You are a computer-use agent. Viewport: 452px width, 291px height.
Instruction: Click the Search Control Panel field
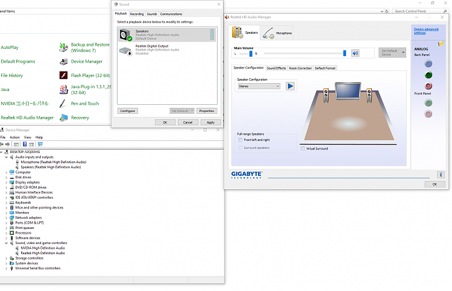(419, 11)
